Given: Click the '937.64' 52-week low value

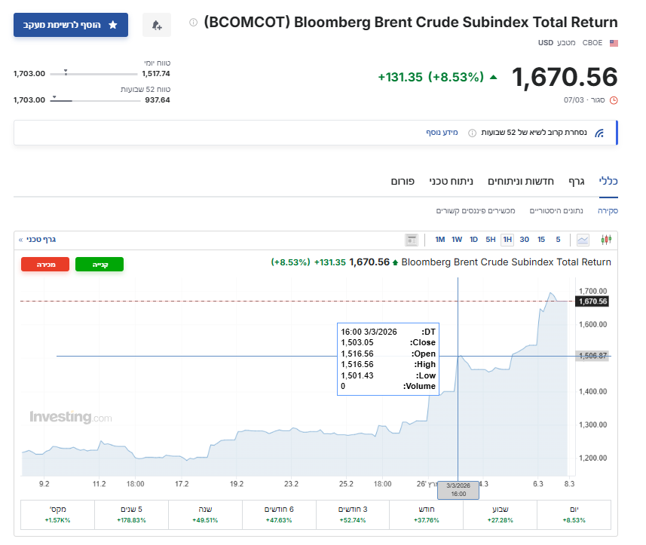Looking at the screenshot, I should (158, 100).
